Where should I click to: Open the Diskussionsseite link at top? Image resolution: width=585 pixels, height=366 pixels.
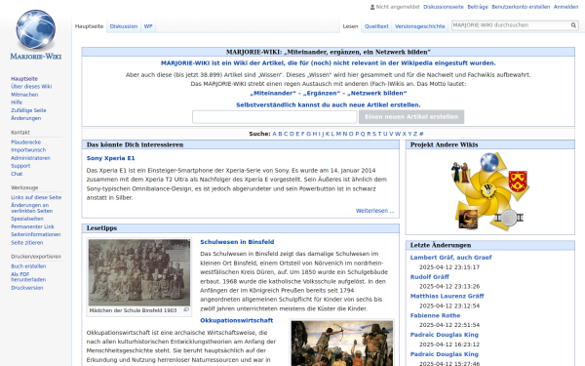pyautogui.click(x=444, y=7)
